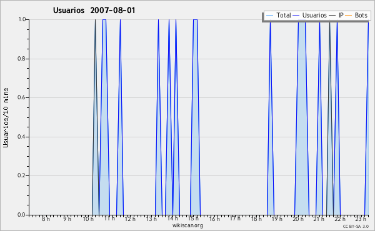Click the dark IP spike after 10 h
This screenshot has width=375, height=231.
[x=96, y=117]
